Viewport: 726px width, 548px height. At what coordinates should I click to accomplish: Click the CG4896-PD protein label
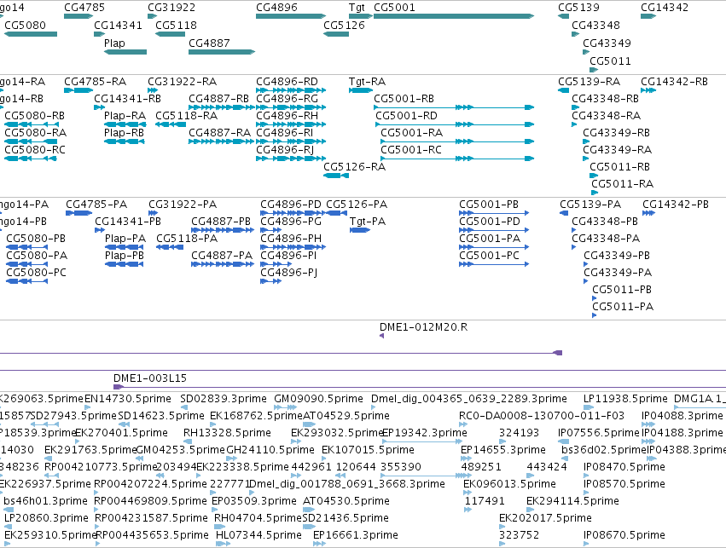click(x=291, y=205)
